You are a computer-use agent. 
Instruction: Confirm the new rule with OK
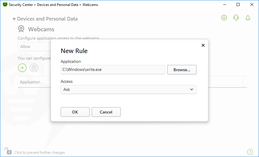75,112
